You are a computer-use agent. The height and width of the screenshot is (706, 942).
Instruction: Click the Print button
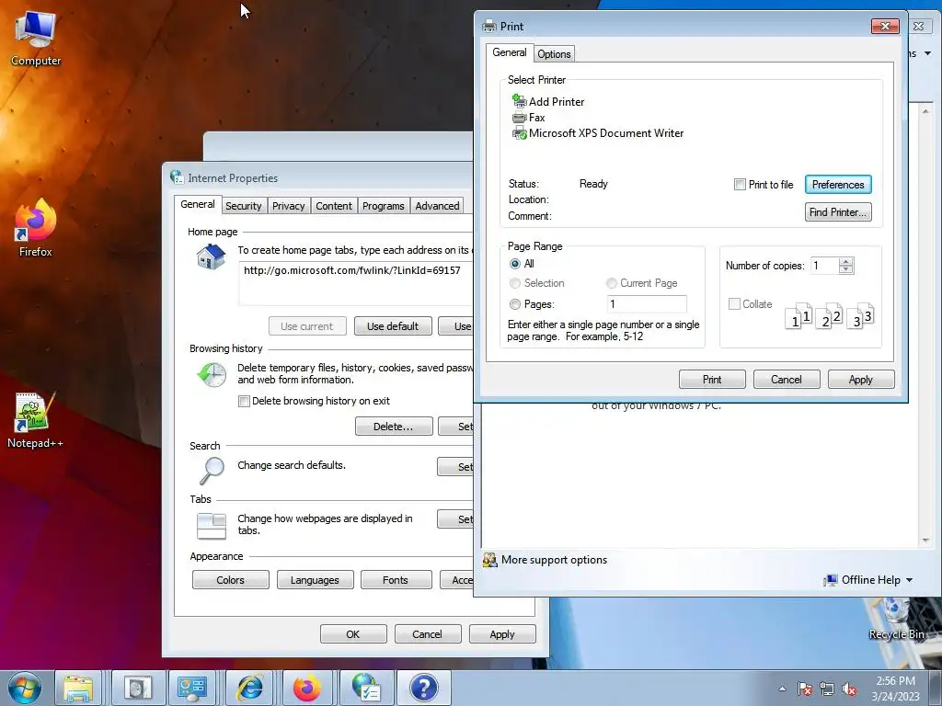(x=712, y=380)
